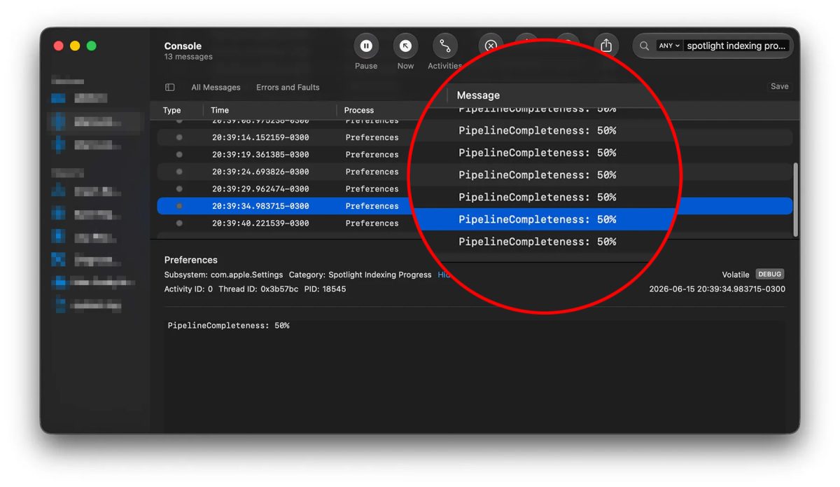
Task: Select the row at 20:39:29.962474-0300
Action: coord(475,189)
